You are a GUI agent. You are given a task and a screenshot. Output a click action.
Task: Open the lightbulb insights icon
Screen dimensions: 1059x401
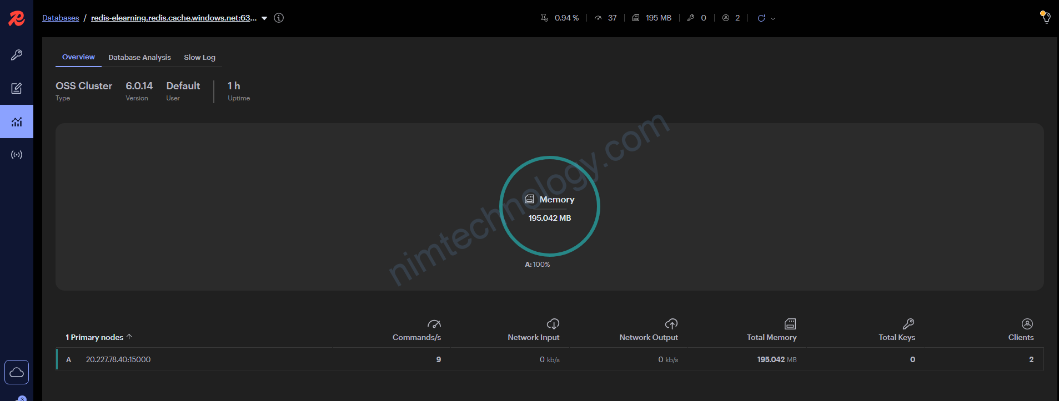[1045, 17]
